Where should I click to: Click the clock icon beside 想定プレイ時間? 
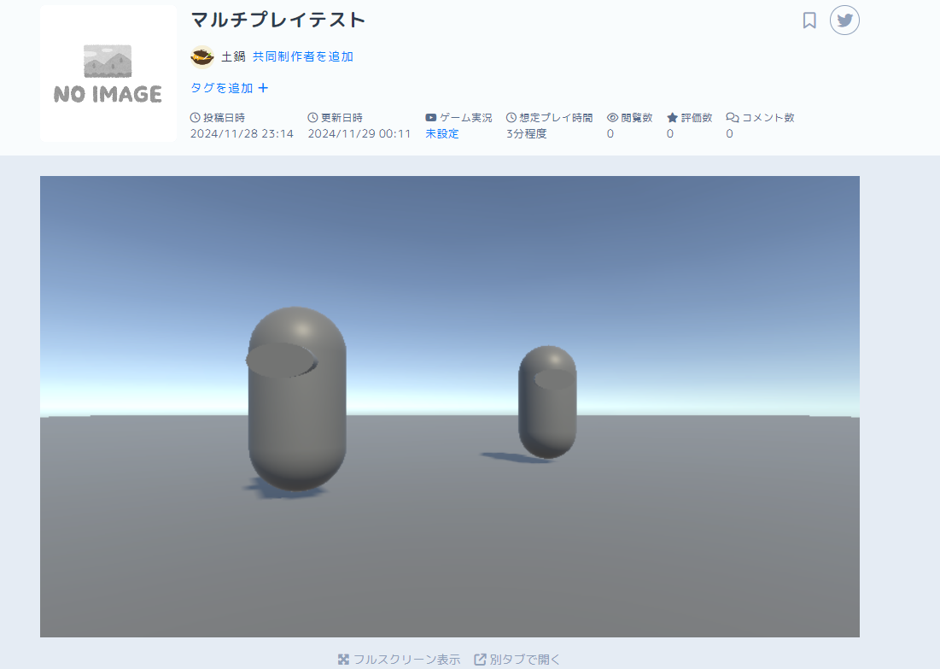click(x=511, y=118)
